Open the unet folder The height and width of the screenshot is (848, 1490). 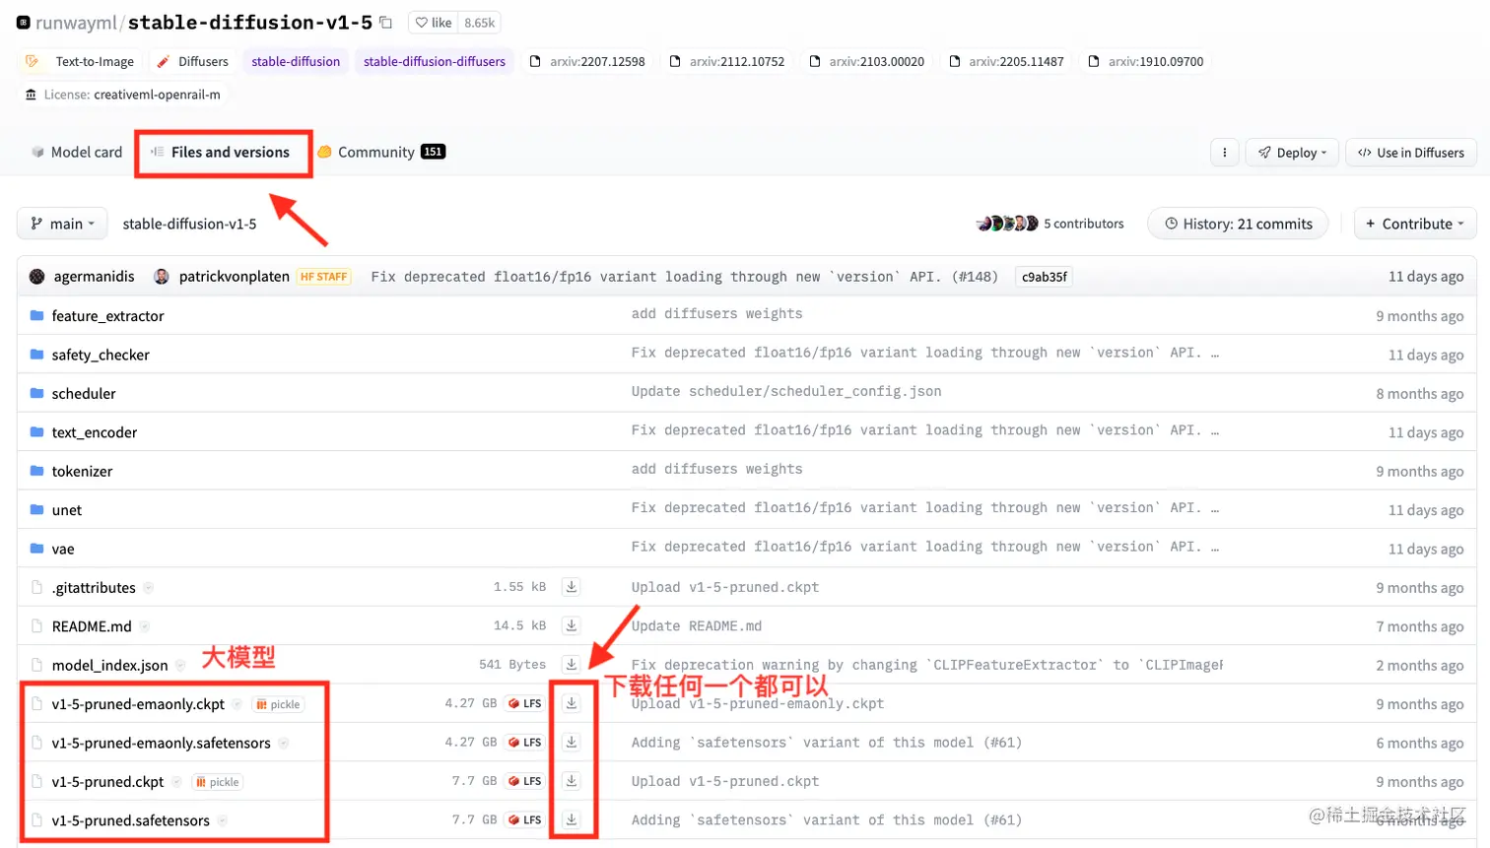67,510
